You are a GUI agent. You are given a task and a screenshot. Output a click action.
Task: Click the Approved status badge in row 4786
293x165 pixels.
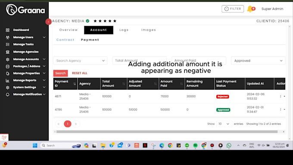pos(223,110)
